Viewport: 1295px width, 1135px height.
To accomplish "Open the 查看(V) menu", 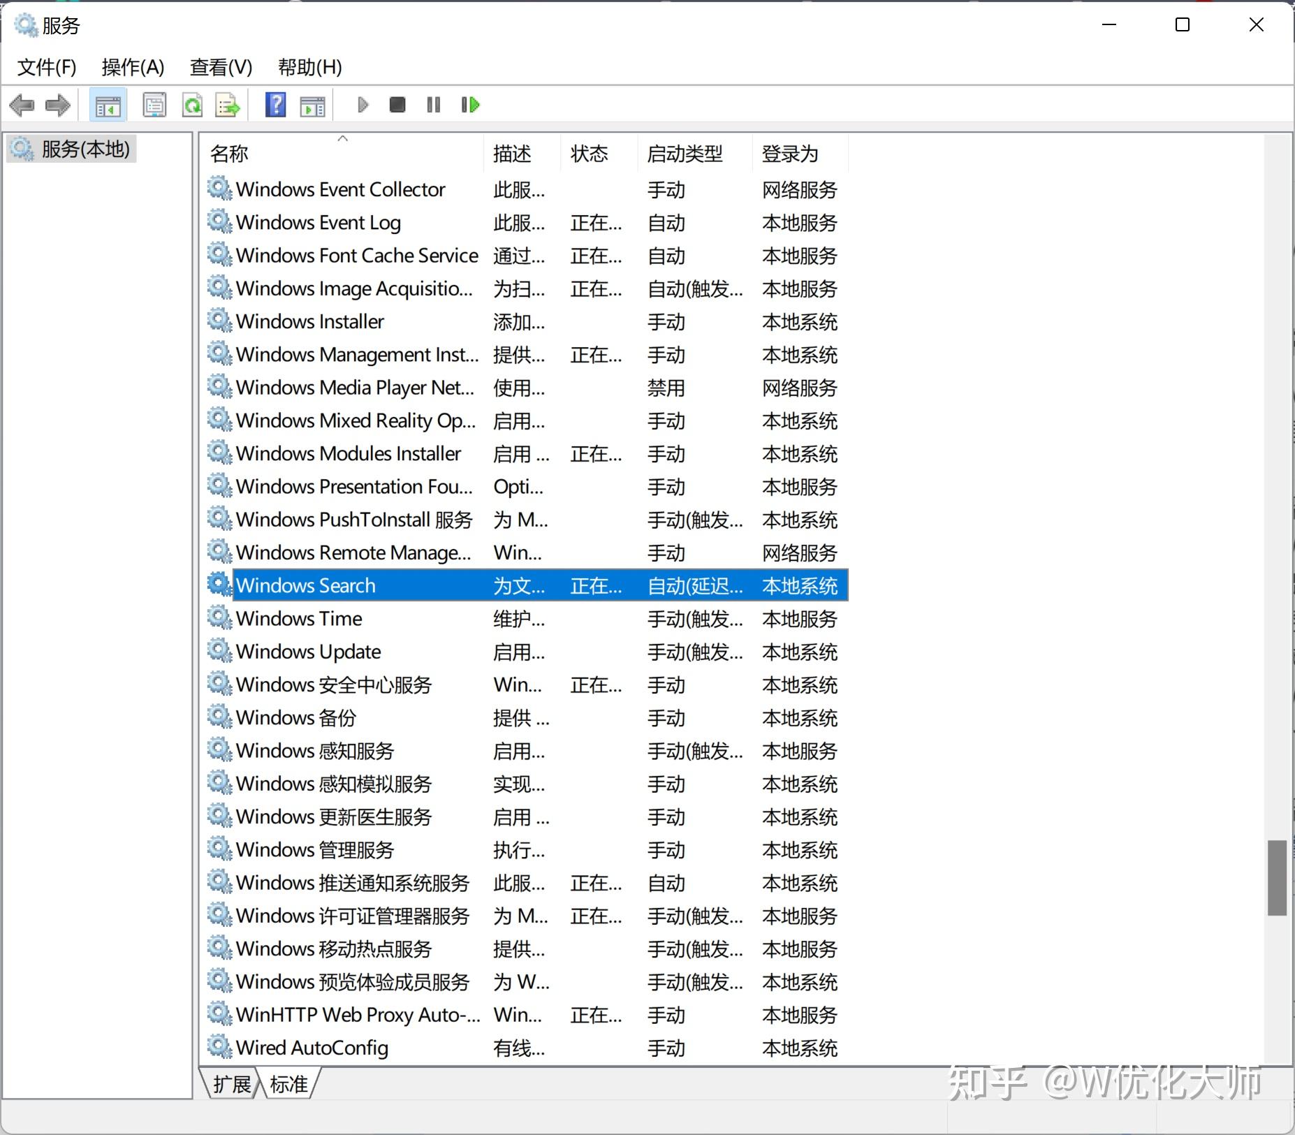I will [x=221, y=67].
